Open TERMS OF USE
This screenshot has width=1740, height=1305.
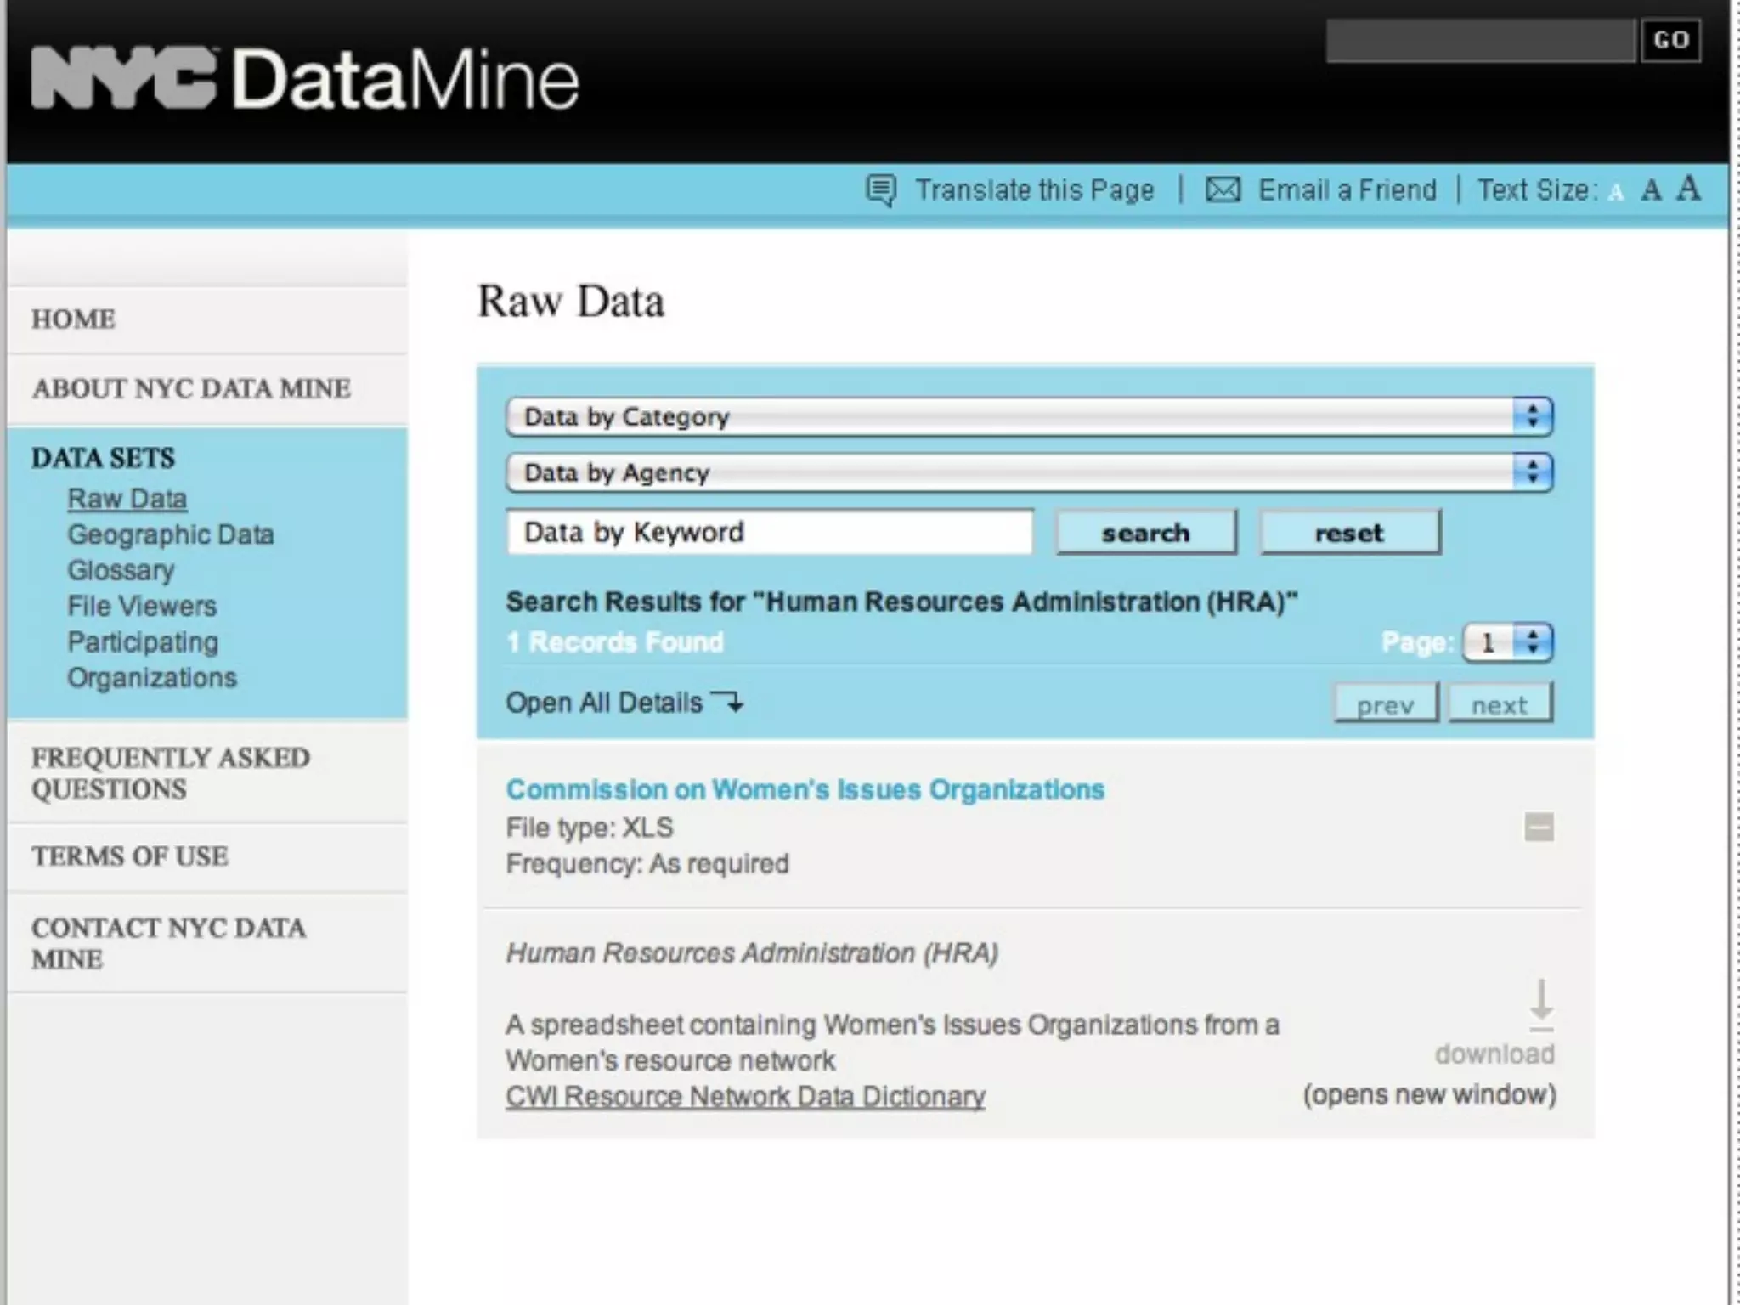(130, 856)
